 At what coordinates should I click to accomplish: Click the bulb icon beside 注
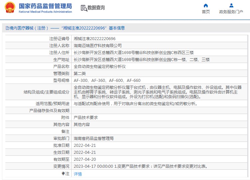63,173
